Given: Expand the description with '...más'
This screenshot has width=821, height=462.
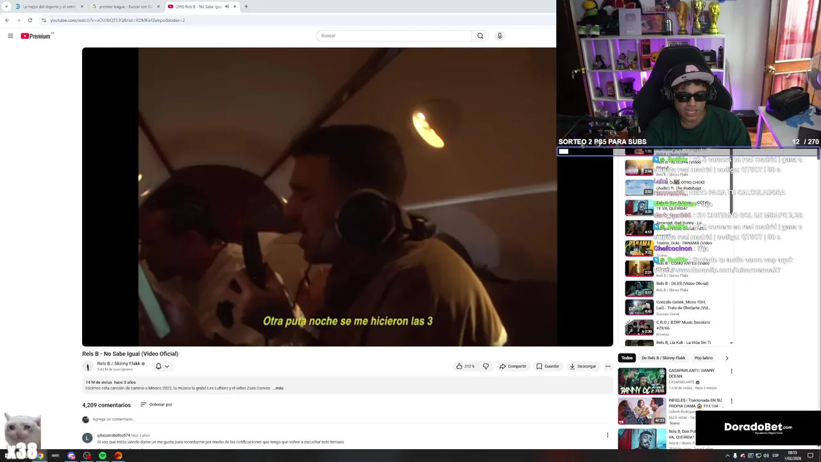Looking at the screenshot, I should [x=278, y=388].
